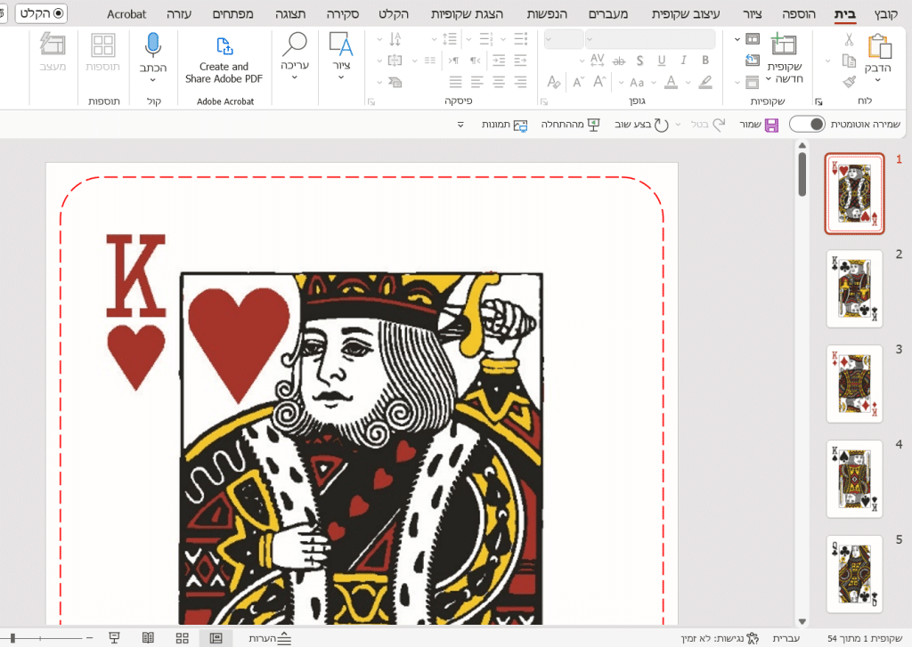912x647 pixels.
Task: Click the New Slide icon
Action: point(784,44)
